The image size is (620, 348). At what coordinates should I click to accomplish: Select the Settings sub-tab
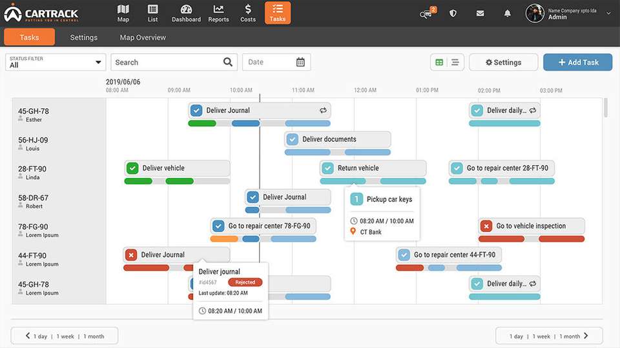point(84,37)
